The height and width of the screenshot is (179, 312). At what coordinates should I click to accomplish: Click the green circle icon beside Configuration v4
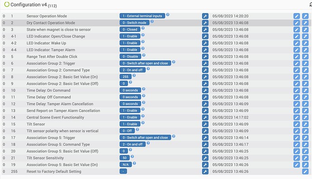(x=7, y=5)
